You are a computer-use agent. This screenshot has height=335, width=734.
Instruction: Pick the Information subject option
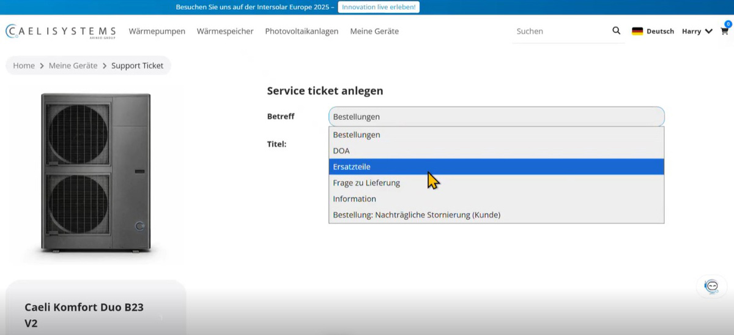click(x=497, y=198)
